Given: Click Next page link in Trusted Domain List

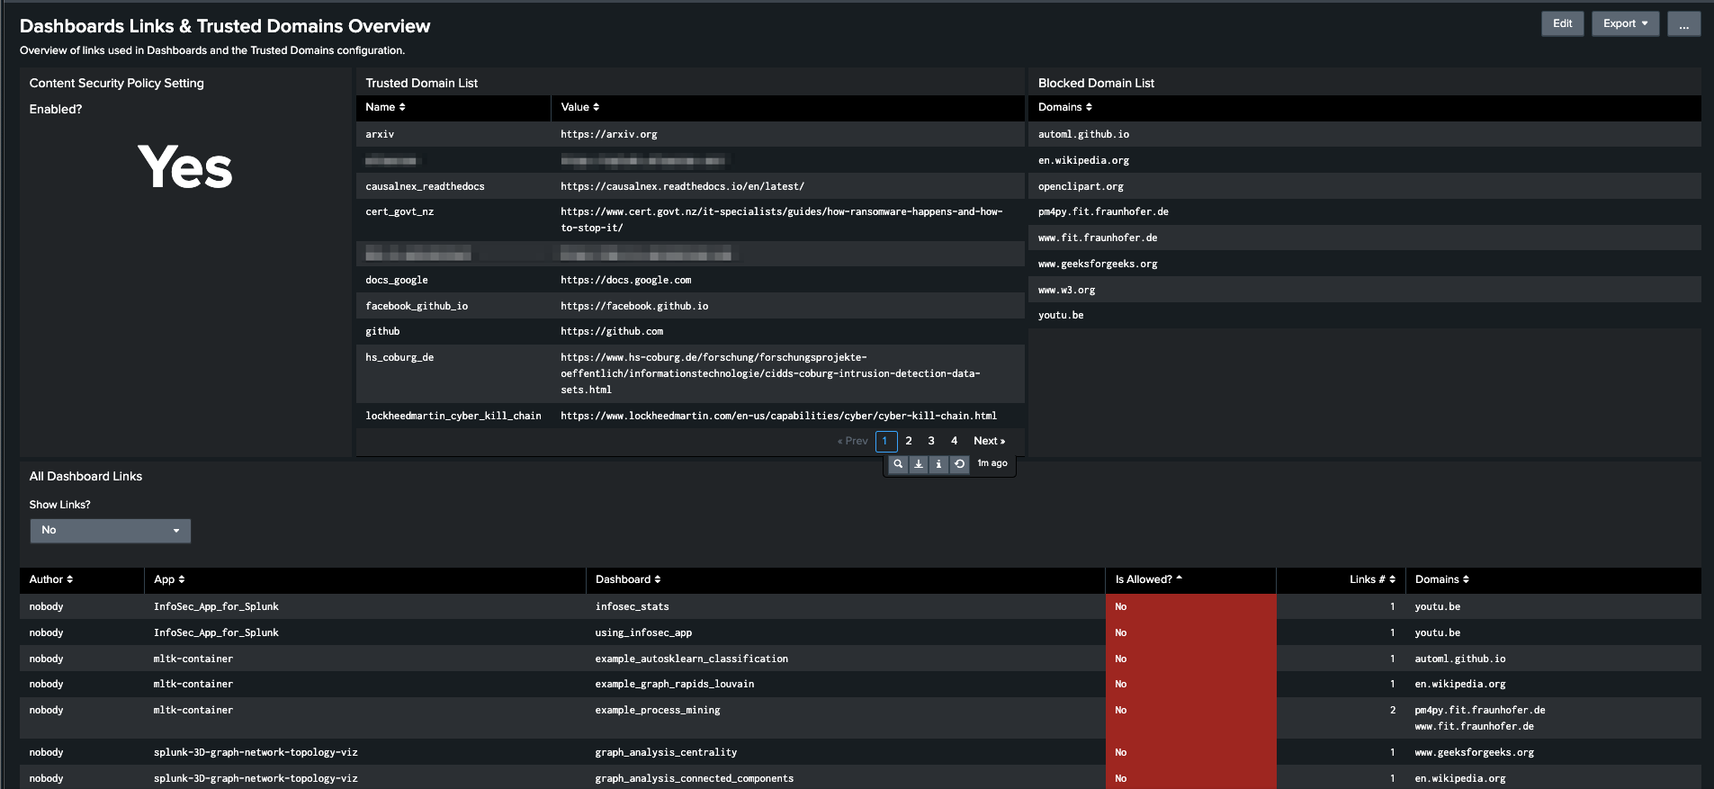Looking at the screenshot, I should click(x=989, y=441).
